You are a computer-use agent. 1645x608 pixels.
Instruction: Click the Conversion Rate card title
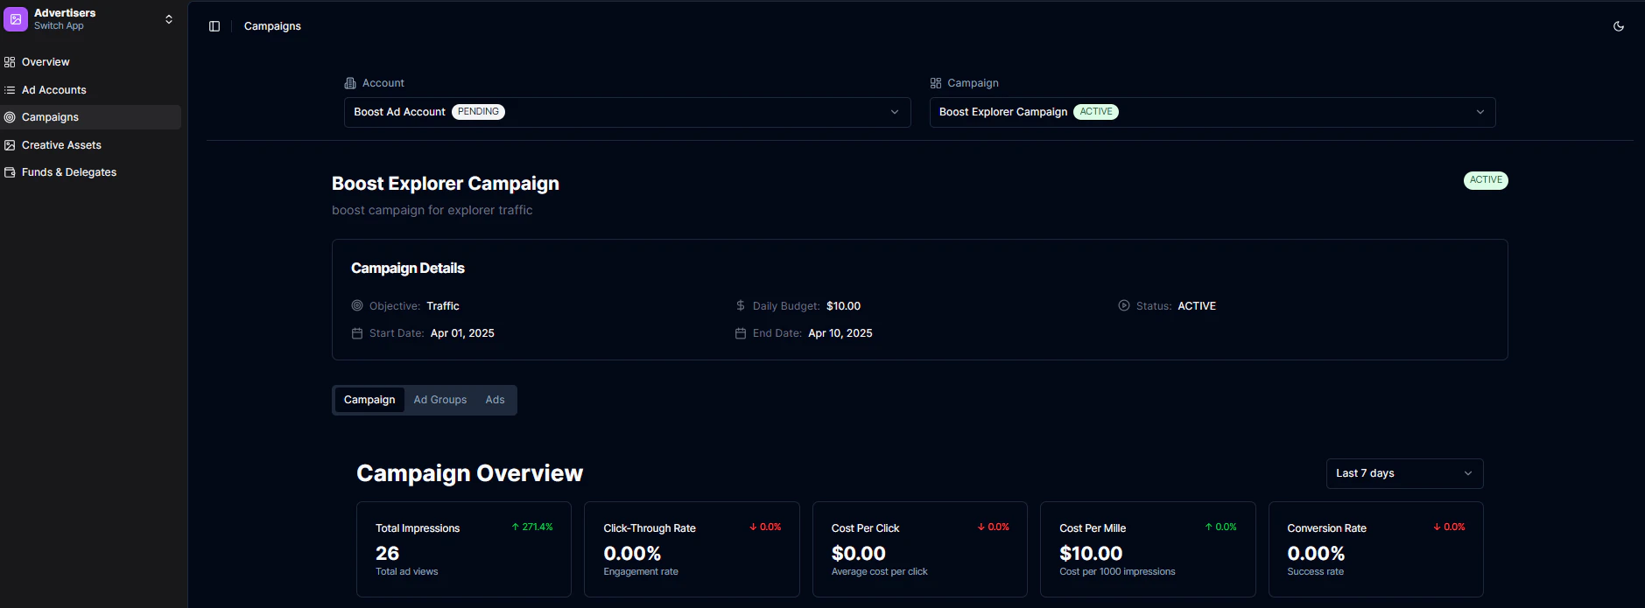coord(1326,528)
